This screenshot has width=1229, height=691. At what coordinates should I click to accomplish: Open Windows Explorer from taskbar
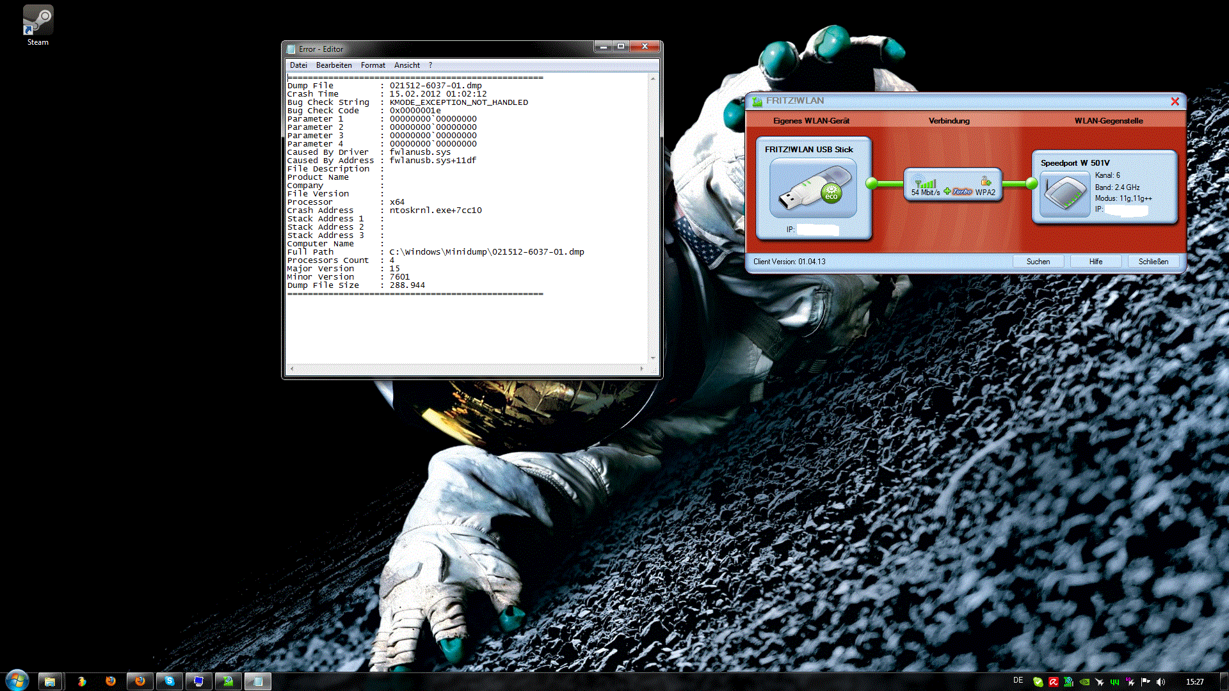(50, 681)
